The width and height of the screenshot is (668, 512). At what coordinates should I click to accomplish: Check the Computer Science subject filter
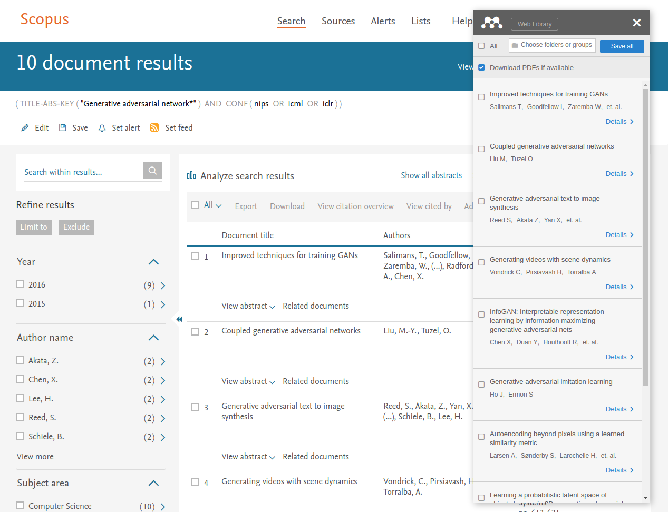click(x=20, y=506)
